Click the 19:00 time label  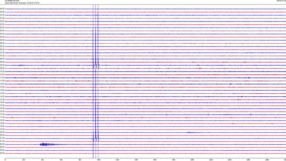[2, 126]
